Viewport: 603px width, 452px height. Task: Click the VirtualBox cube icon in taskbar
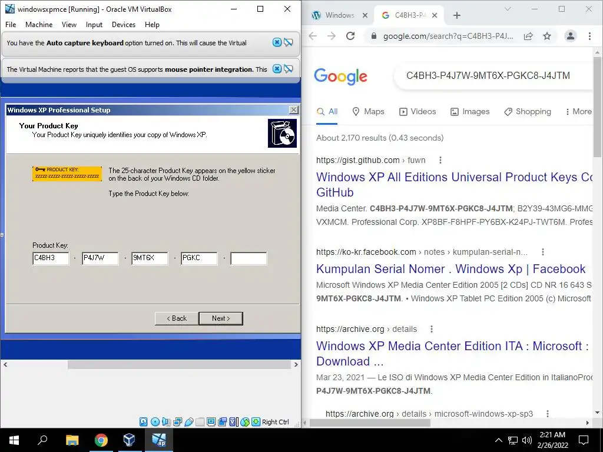coord(129,440)
